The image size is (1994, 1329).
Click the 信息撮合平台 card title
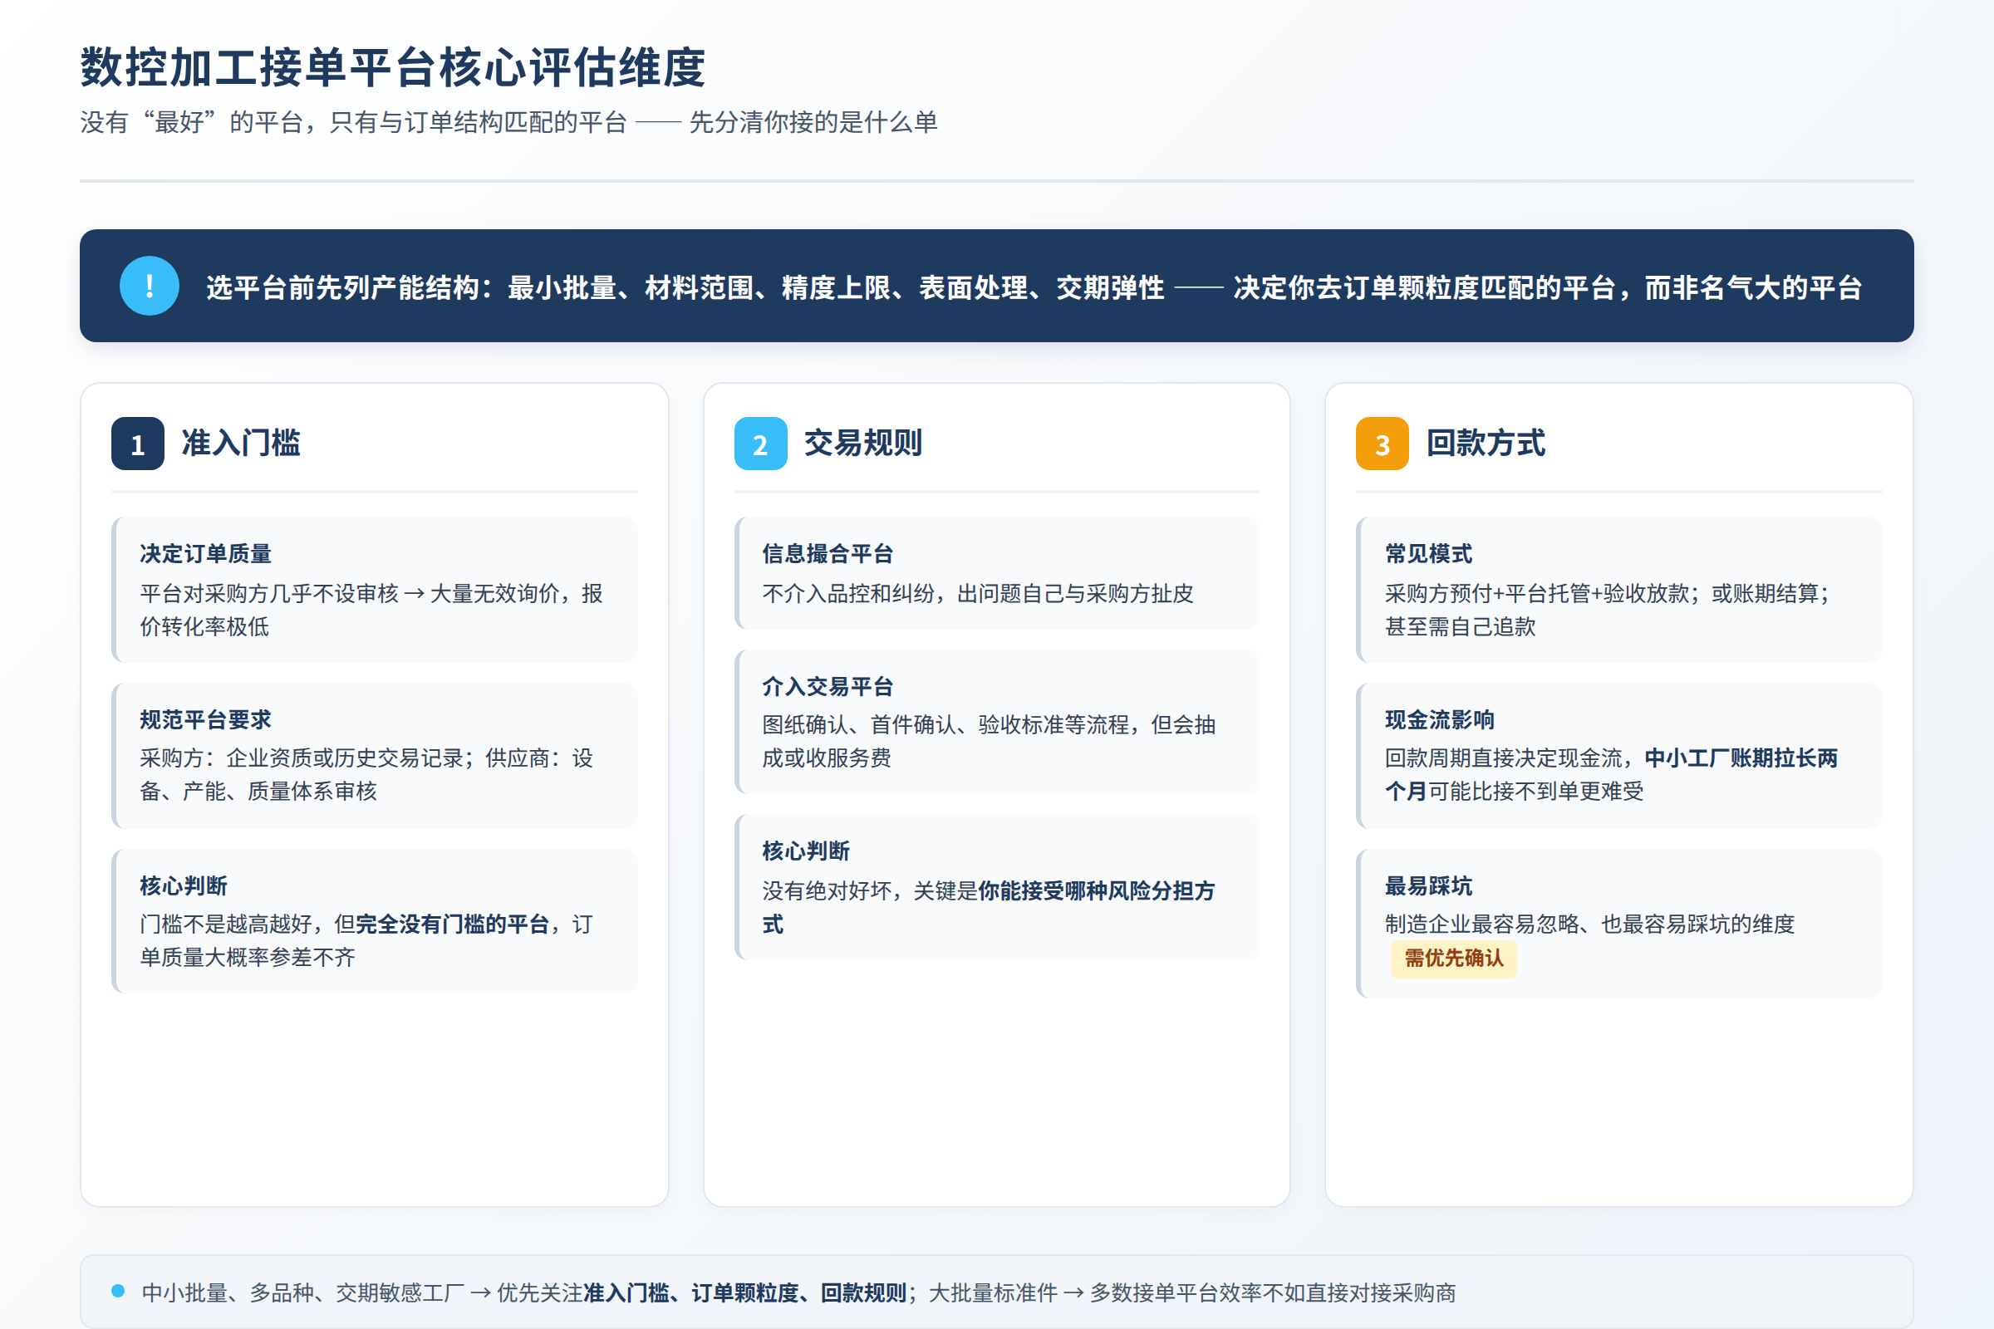click(x=828, y=554)
